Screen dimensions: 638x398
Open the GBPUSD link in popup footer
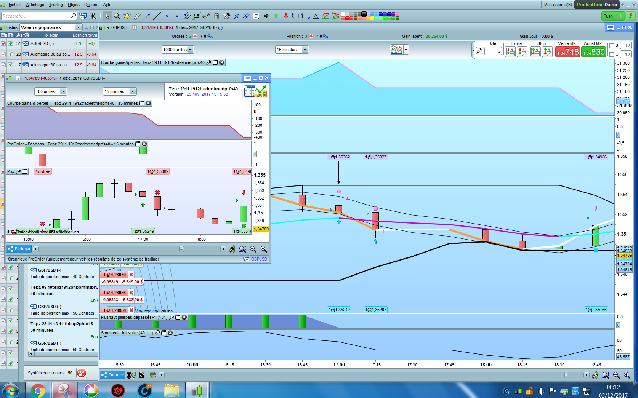259,259
